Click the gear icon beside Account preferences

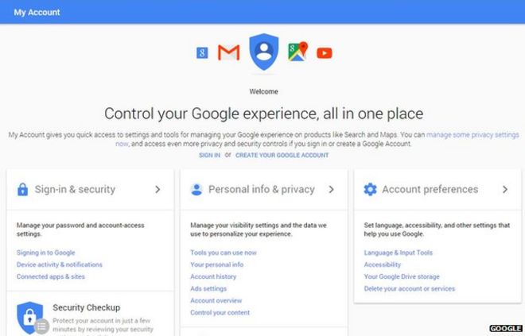click(370, 190)
